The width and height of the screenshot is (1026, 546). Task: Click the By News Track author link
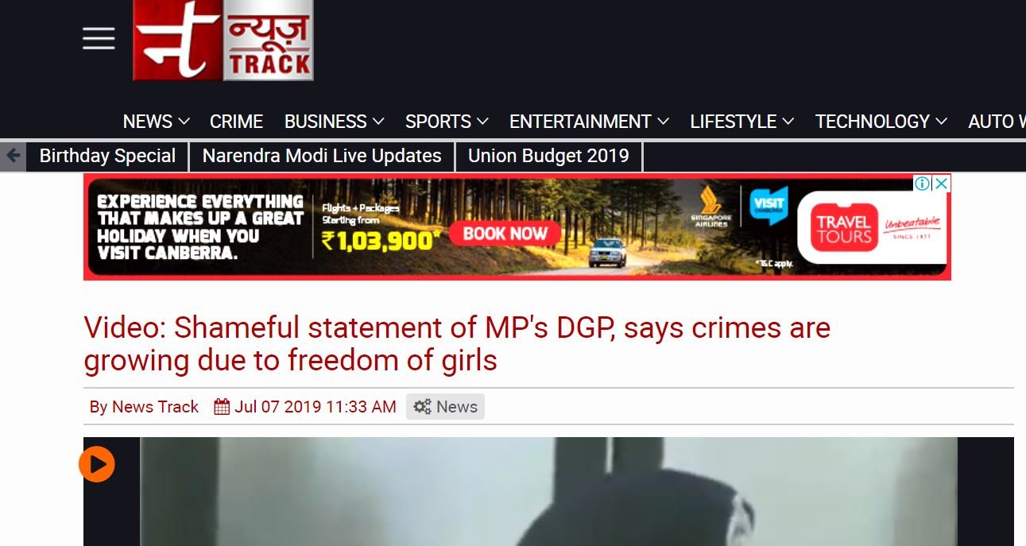(144, 407)
